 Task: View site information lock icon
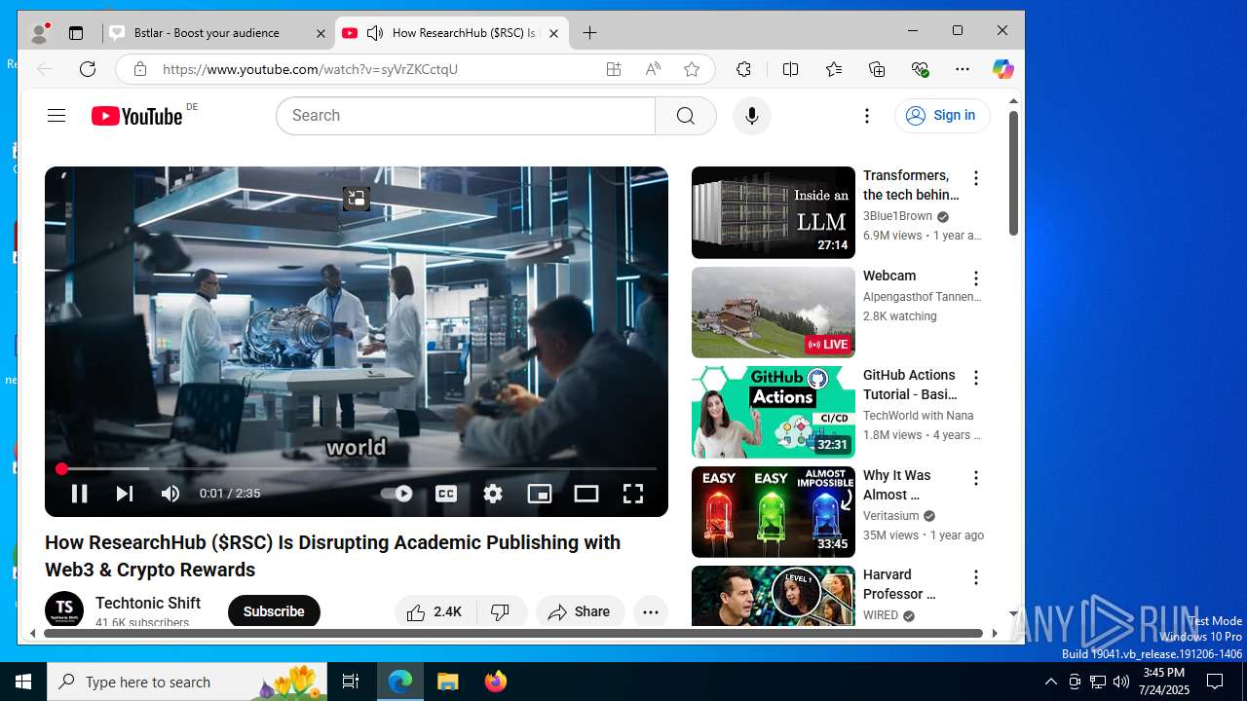tap(140, 69)
